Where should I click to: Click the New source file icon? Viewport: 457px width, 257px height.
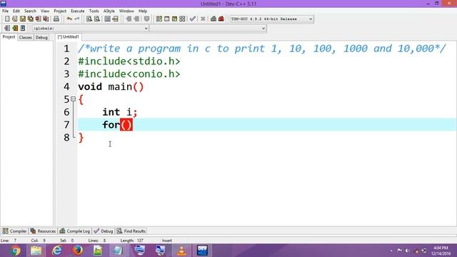(7, 19)
